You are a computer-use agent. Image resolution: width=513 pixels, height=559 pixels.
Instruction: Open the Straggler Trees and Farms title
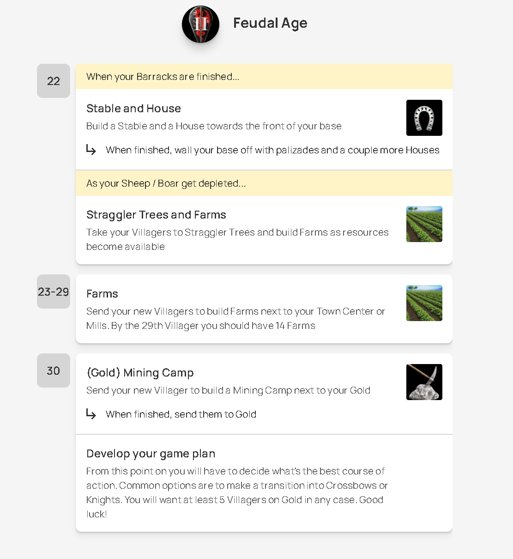pos(156,215)
